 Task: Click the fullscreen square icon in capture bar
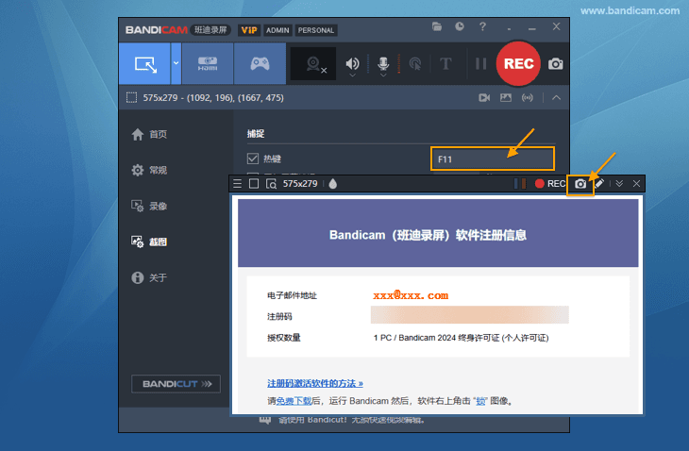point(254,184)
